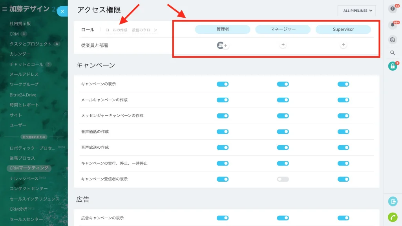Click the teal document widget icon
This screenshot has width=402, height=226.
[393, 201]
